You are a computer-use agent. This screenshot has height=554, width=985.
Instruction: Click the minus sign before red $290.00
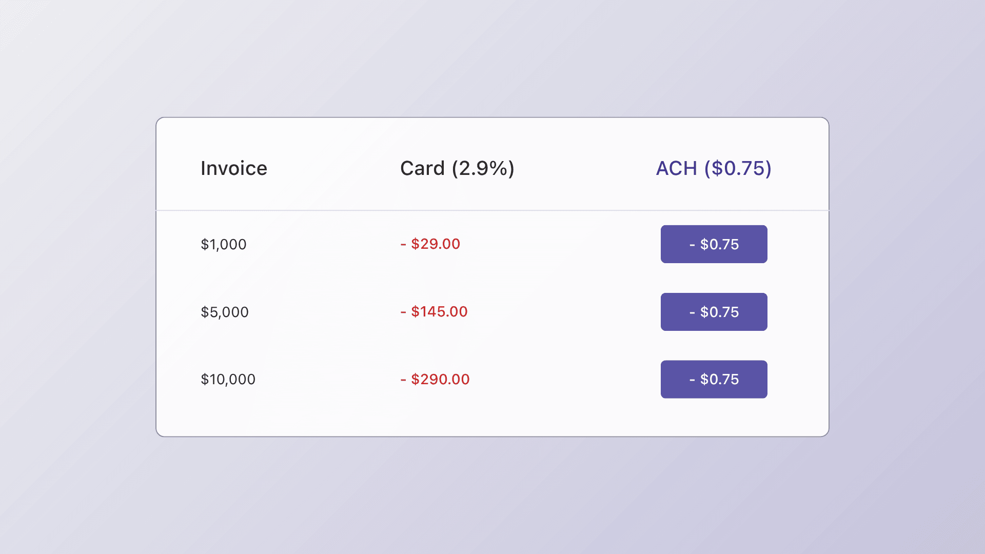[x=403, y=380]
